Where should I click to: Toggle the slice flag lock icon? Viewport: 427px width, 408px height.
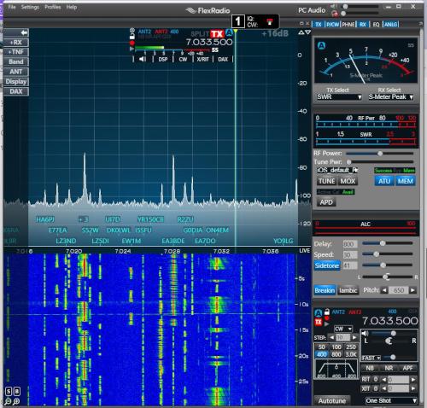point(132,37)
